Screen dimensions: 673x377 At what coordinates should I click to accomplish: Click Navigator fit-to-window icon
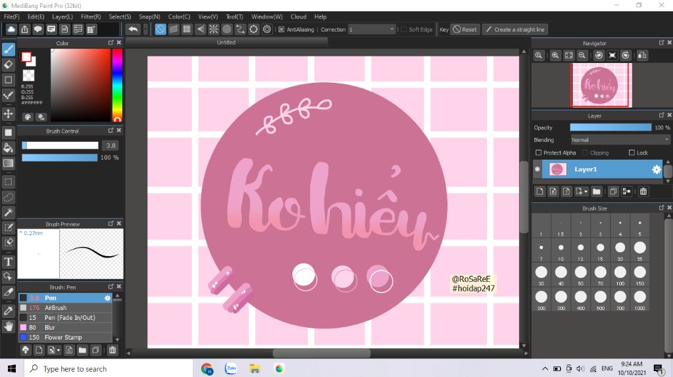tap(569, 55)
